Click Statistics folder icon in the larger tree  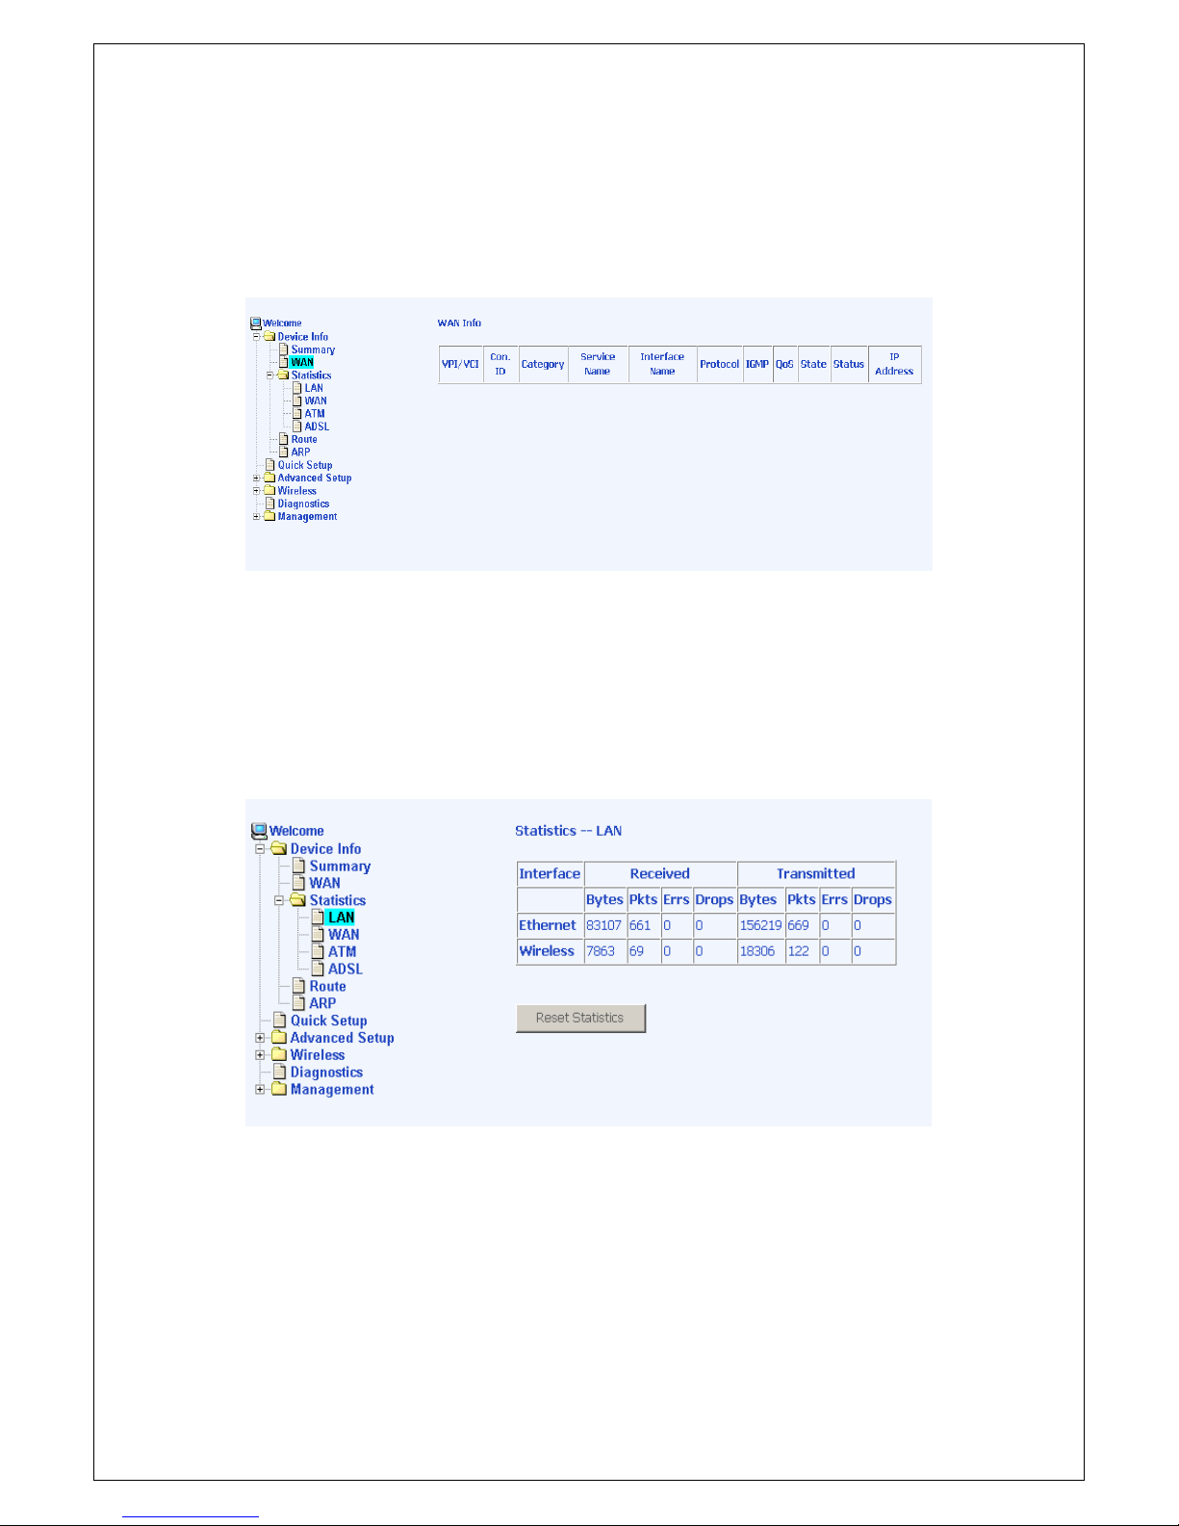point(298,900)
